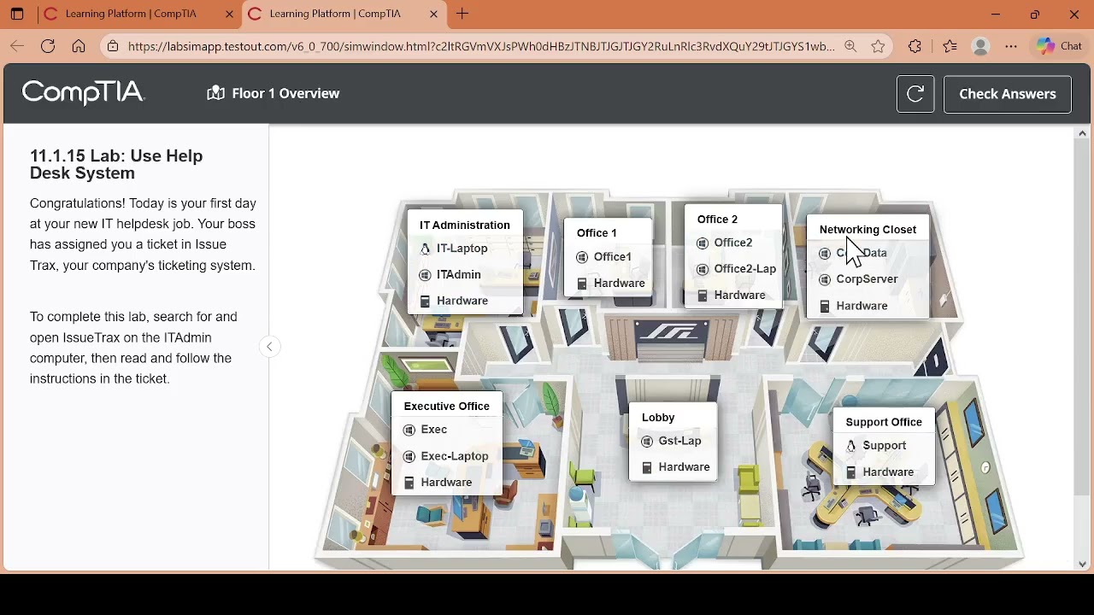Reload the browser page
Screen dimensions: 1094x615
click(48, 47)
